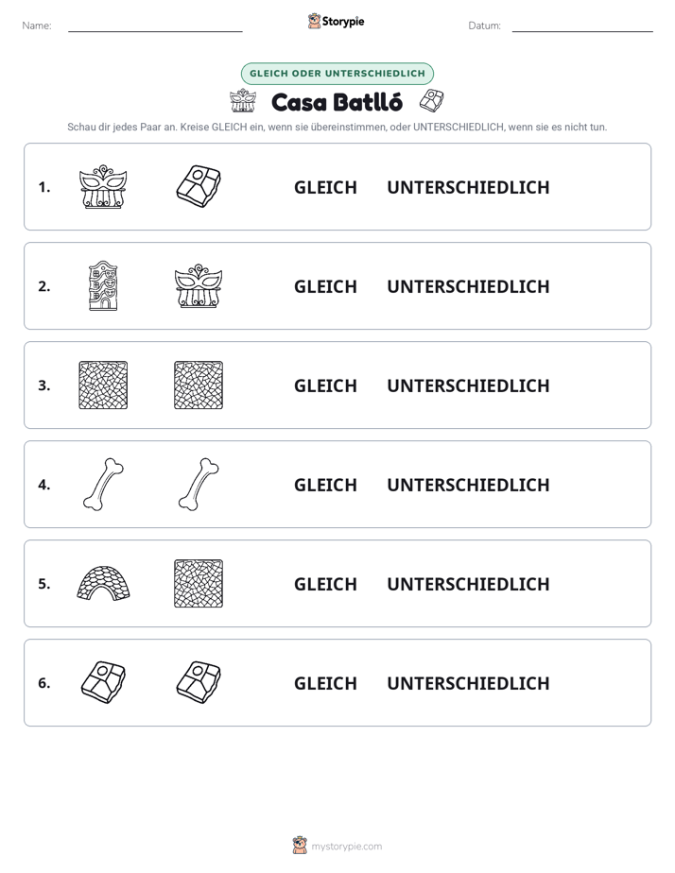
Task: Select GLEICH for question 4
Action: 325,485
